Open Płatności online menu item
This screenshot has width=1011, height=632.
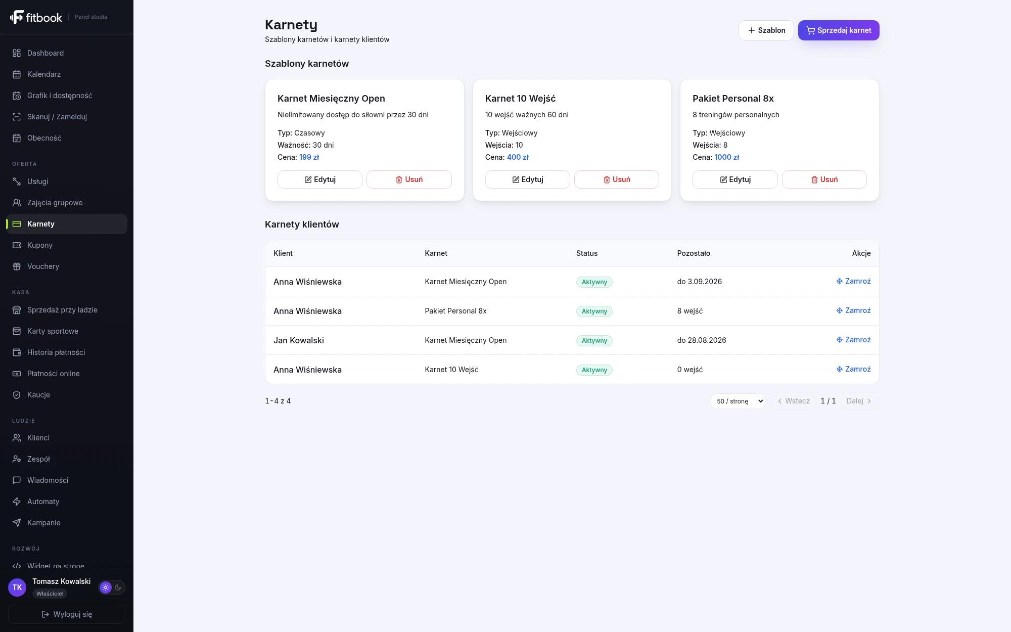point(67,374)
